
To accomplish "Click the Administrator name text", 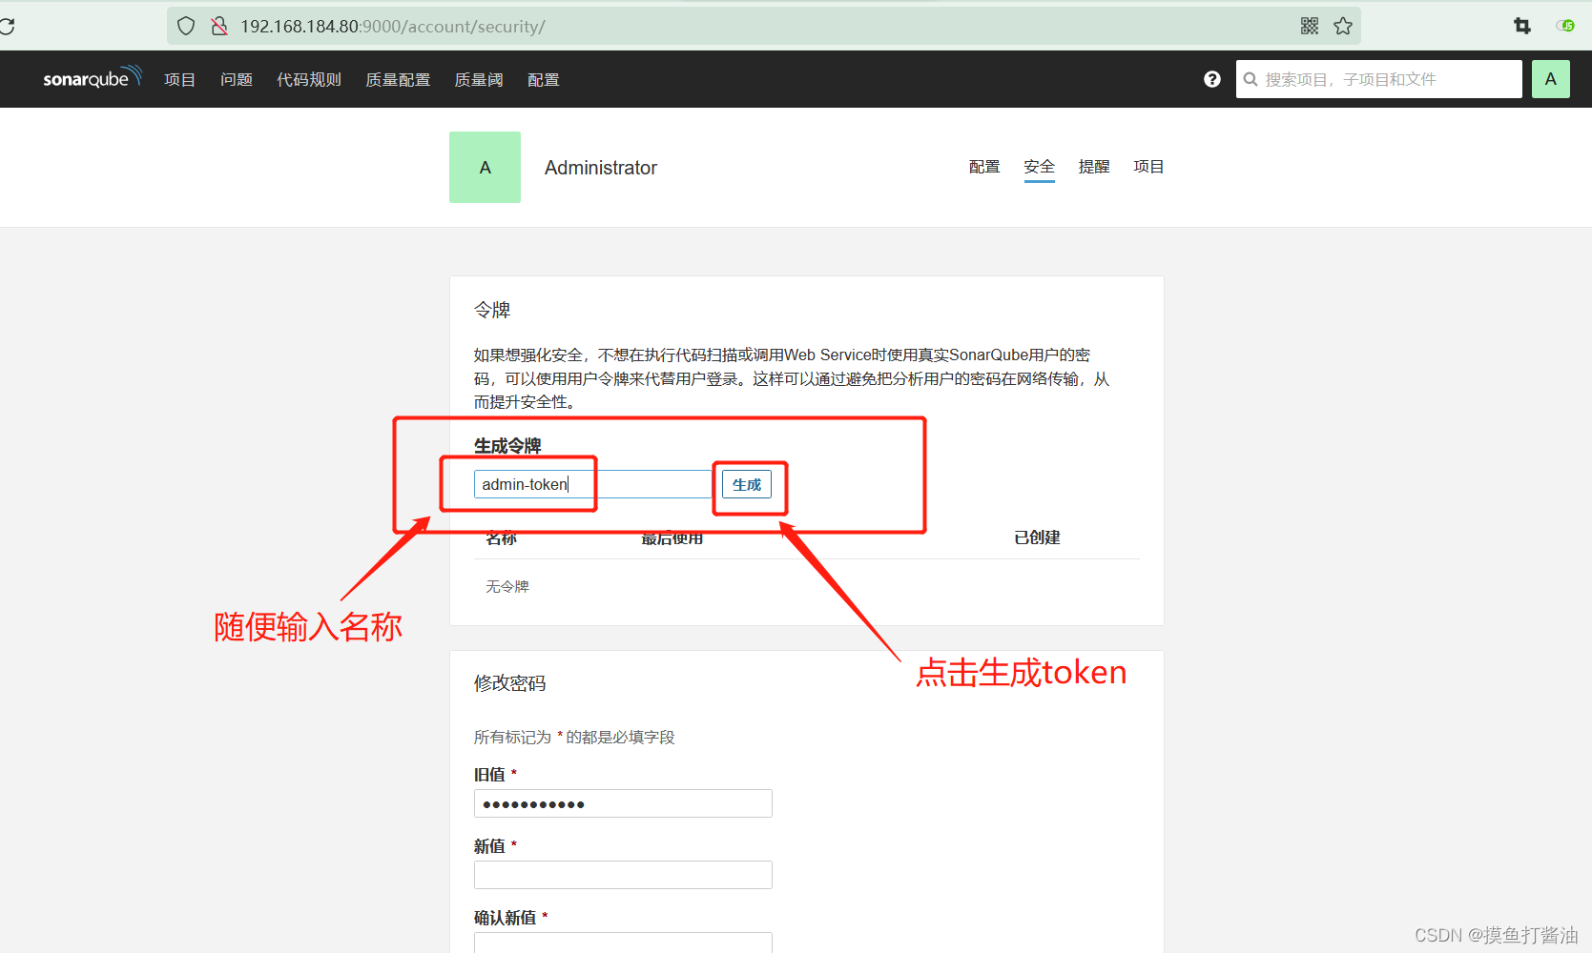I will 601,168.
